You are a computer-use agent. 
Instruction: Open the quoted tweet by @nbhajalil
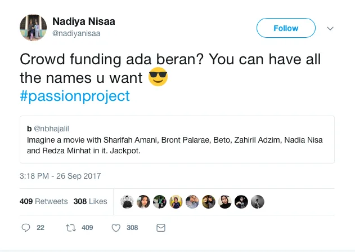(177, 139)
